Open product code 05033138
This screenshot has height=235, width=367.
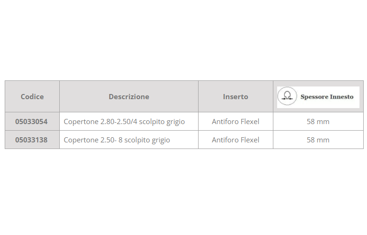(x=32, y=140)
